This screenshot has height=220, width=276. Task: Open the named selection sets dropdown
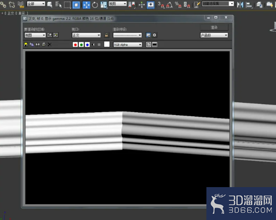click(x=218, y=4)
